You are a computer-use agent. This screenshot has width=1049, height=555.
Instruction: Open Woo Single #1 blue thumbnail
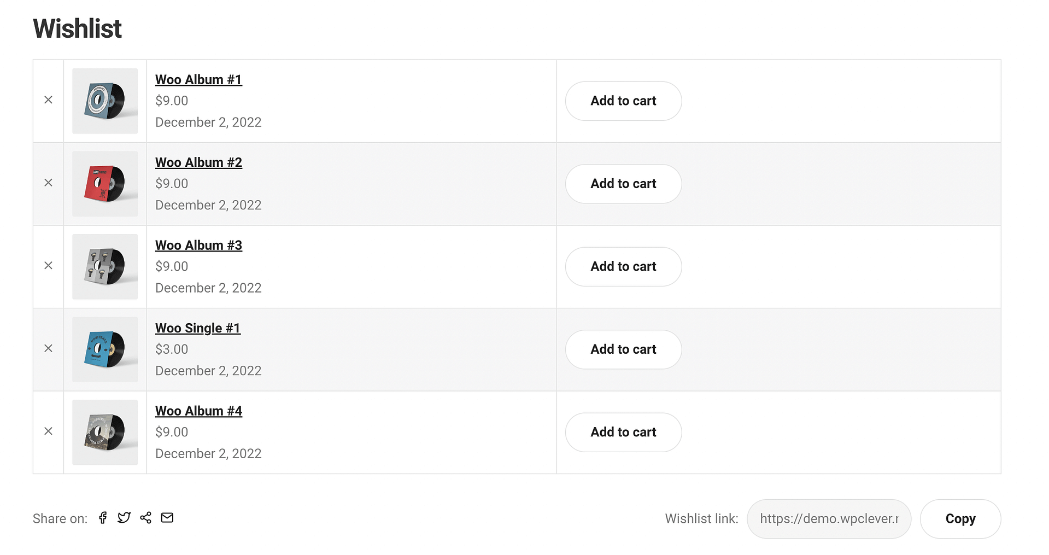coord(105,349)
